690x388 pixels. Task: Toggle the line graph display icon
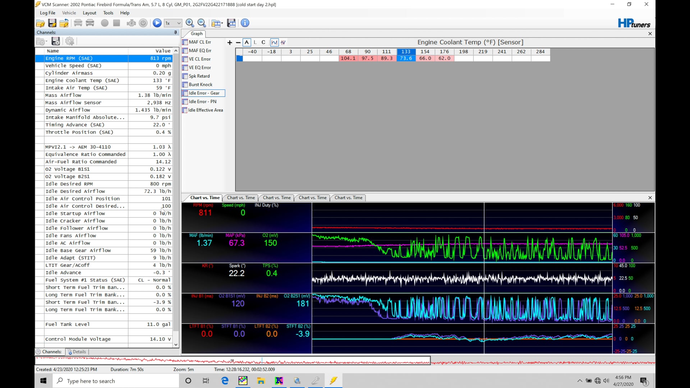coord(274,42)
